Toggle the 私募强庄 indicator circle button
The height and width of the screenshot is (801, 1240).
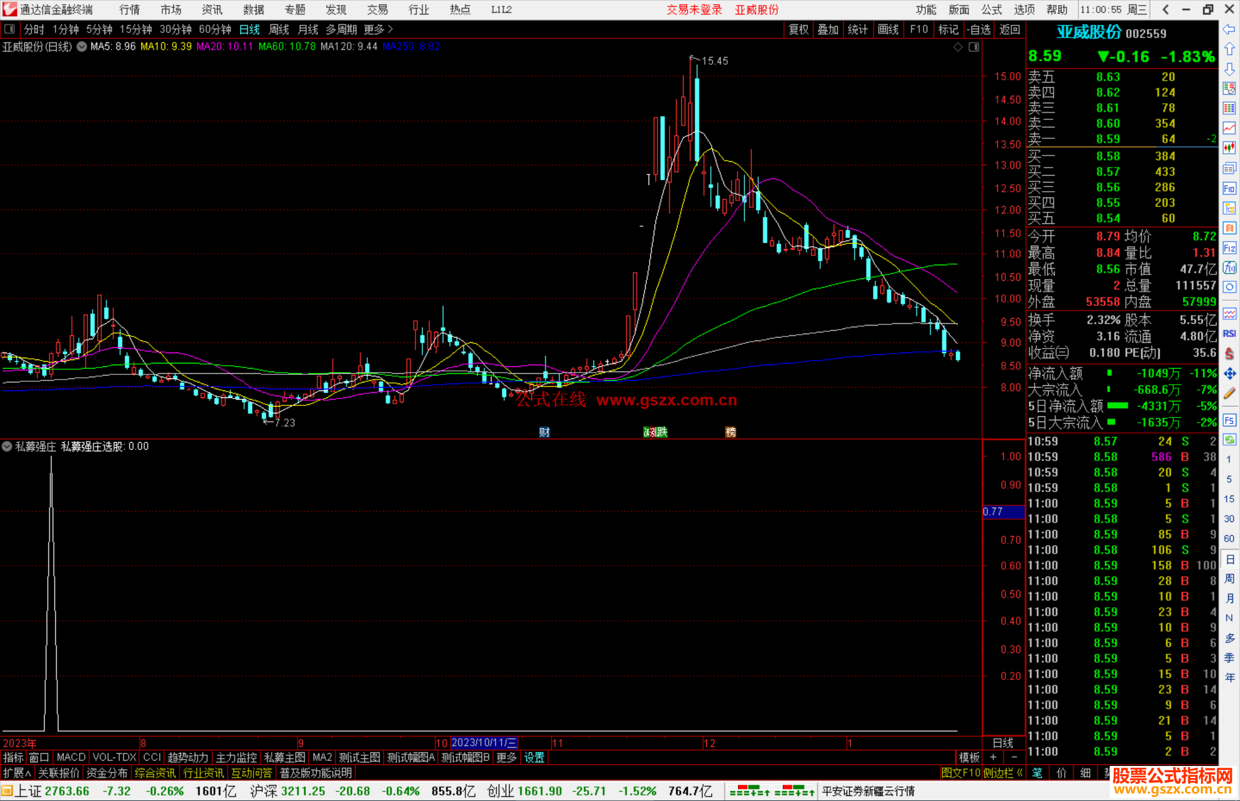pyautogui.click(x=7, y=446)
